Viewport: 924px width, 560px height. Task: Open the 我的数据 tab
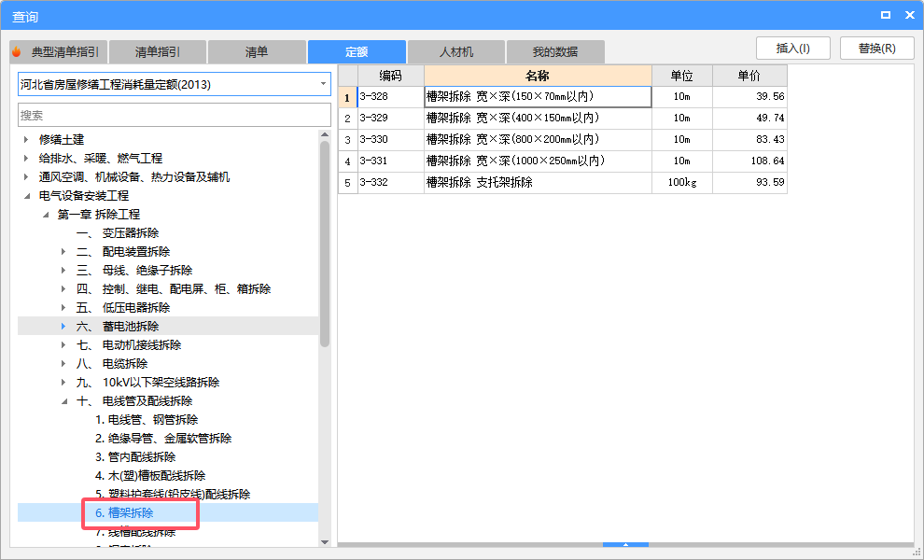pos(555,52)
